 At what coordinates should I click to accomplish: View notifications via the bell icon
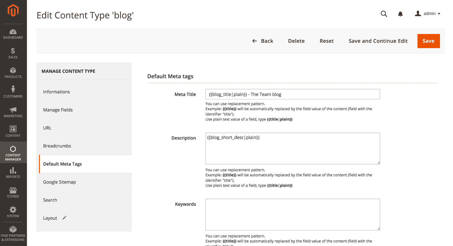(400, 14)
